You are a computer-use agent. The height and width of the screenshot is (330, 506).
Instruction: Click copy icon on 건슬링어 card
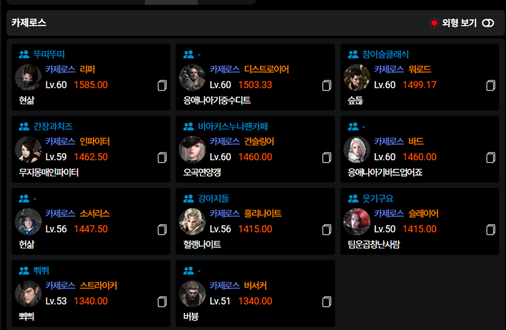326,157
